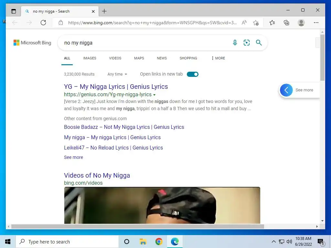
Task: Click the horizontal scrollbar thumb
Action: (x=138, y=226)
